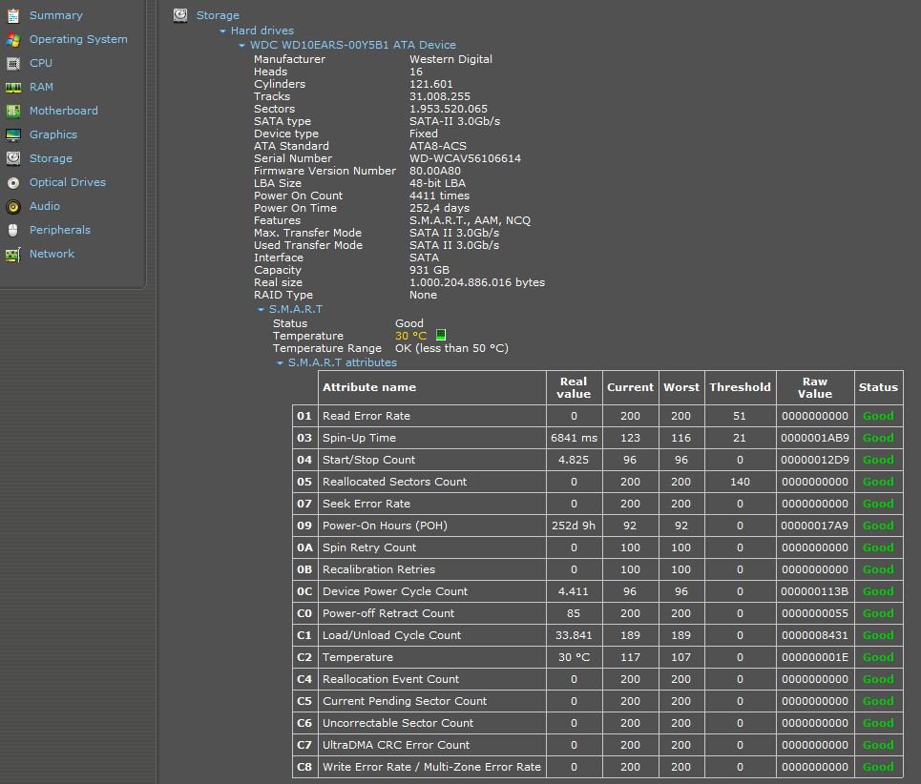This screenshot has height=784, width=921.
Task: Click the Operating System Windows flag icon
Action: tap(12, 39)
